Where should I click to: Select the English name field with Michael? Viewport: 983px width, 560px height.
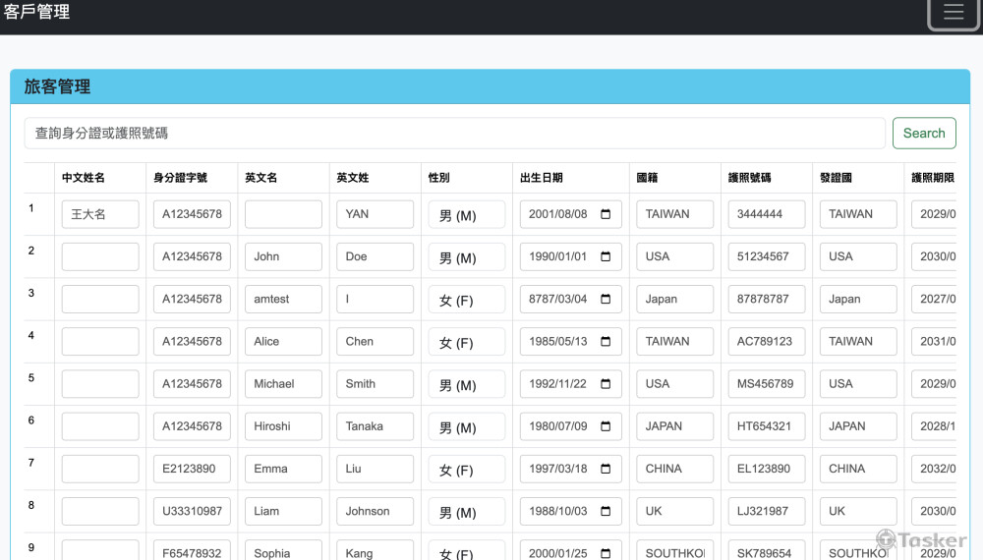[283, 384]
